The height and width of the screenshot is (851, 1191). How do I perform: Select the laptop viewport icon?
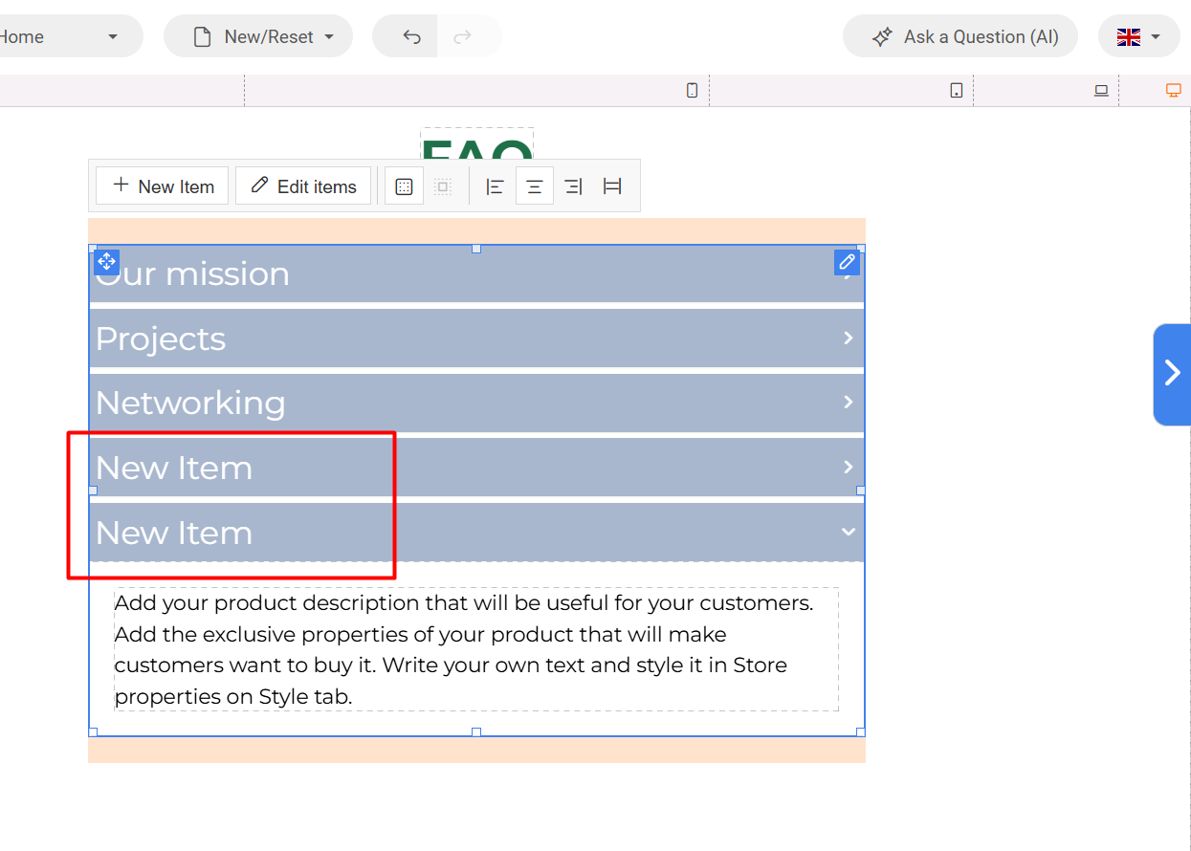1101,91
